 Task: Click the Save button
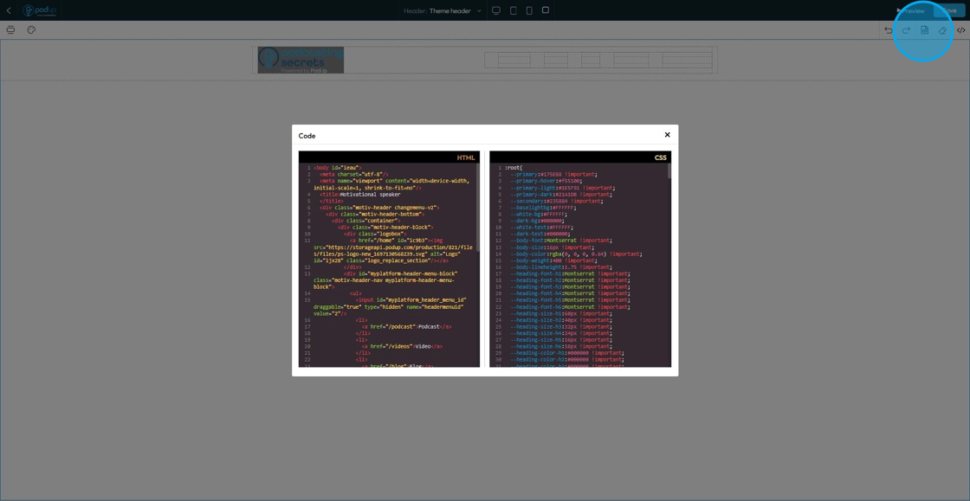click(948, 10)
